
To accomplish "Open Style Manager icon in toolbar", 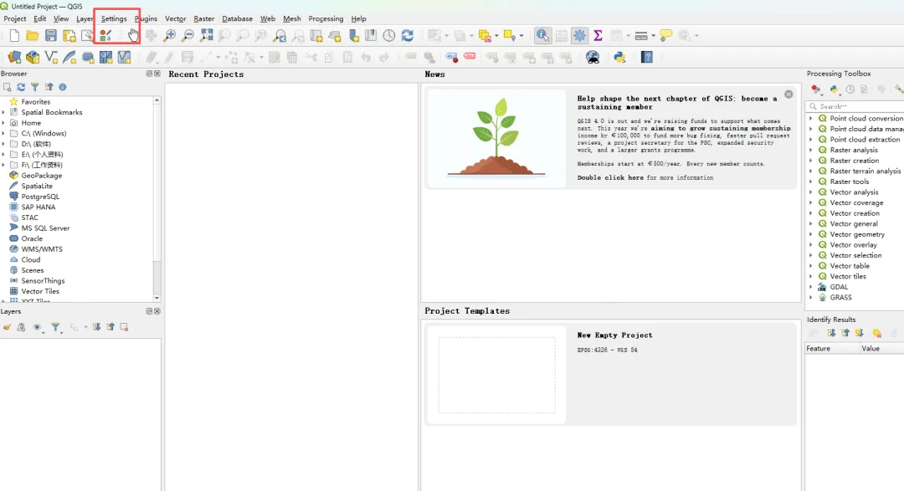I will [105, 36].
